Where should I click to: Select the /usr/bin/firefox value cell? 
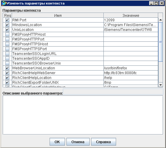pos(131,68)
